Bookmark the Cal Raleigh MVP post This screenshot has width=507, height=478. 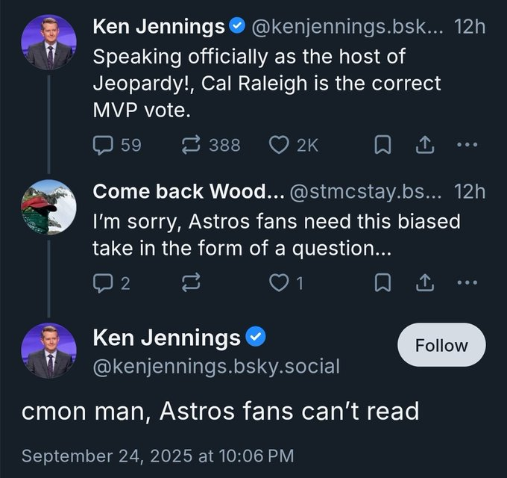pyautogui.click(x=382, y=145)
